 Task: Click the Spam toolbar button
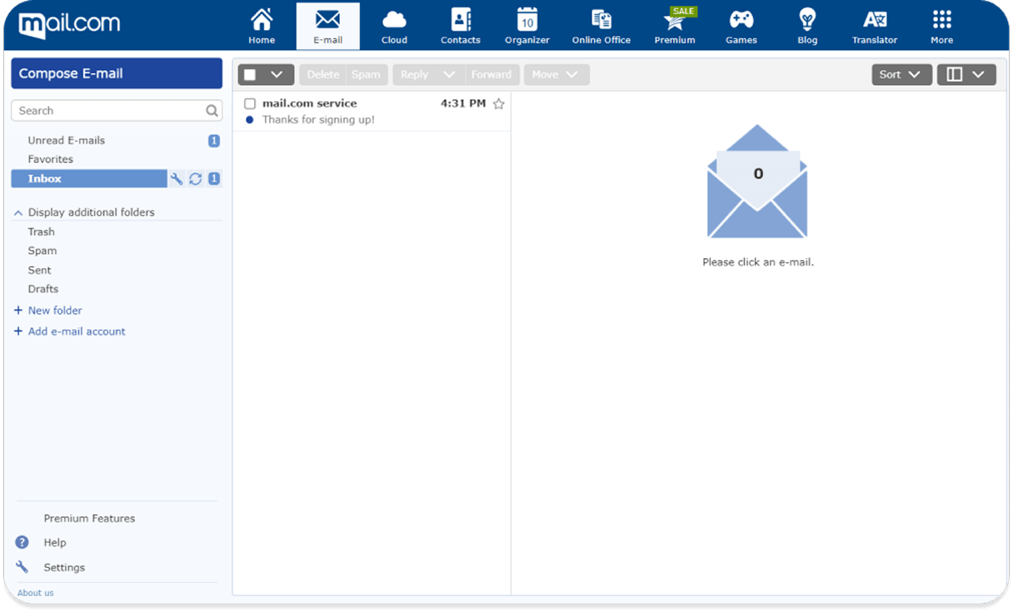(x=366, y=75)
